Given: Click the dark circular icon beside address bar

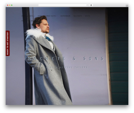Looking at the screenshot, I should tap(91, 5).
